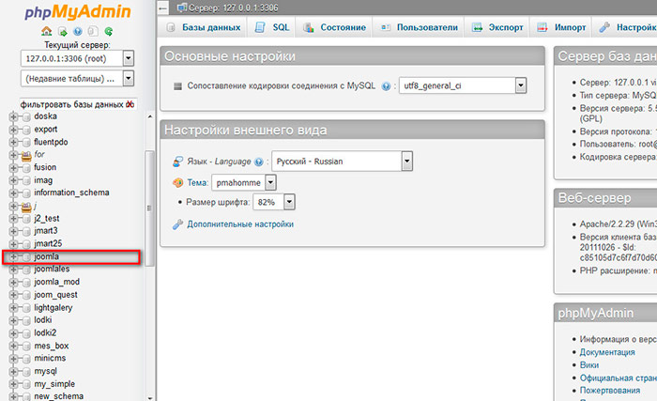Image resolution: width=657 pixels, height=401 pixels.
Task: Expand the j2_test database node
Action: pyautogui.click(x=13, y=219)
